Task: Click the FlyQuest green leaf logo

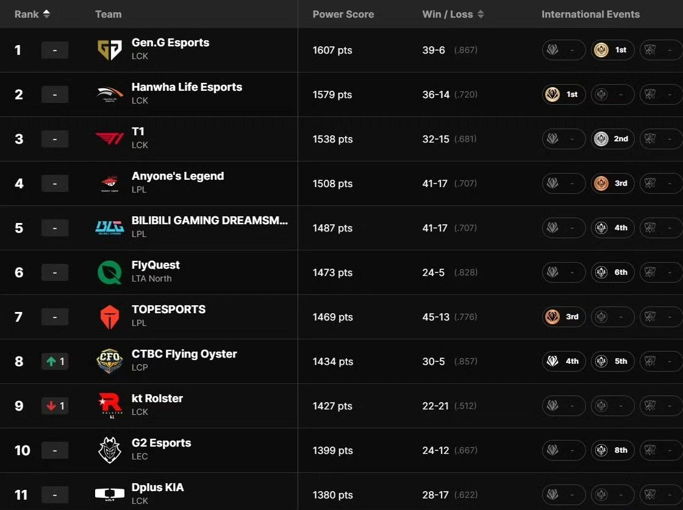Action: tap(110, 272)
